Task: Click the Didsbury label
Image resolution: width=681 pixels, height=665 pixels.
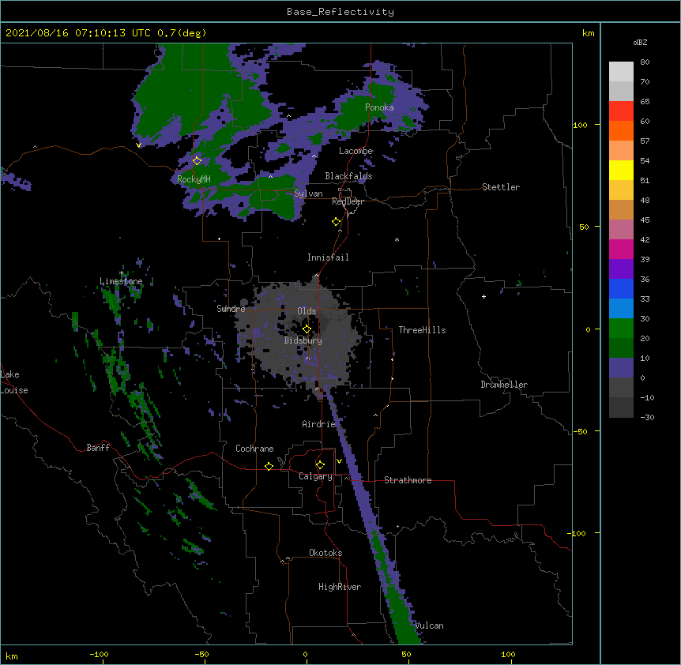Action: coord(303,340)
